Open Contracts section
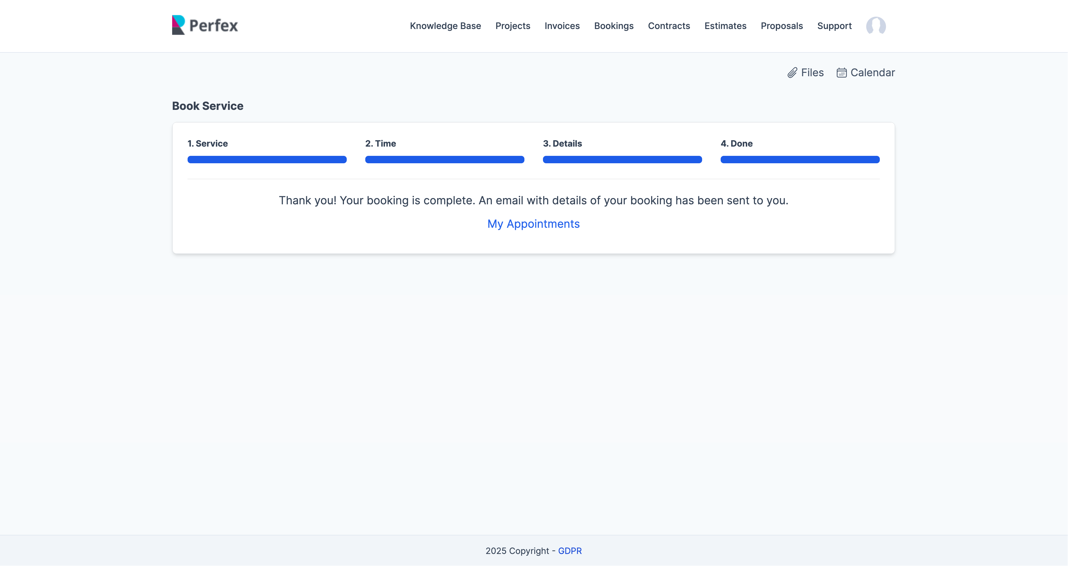The width and height of the screenshot is (1068, 566). [x=669, y=26]
